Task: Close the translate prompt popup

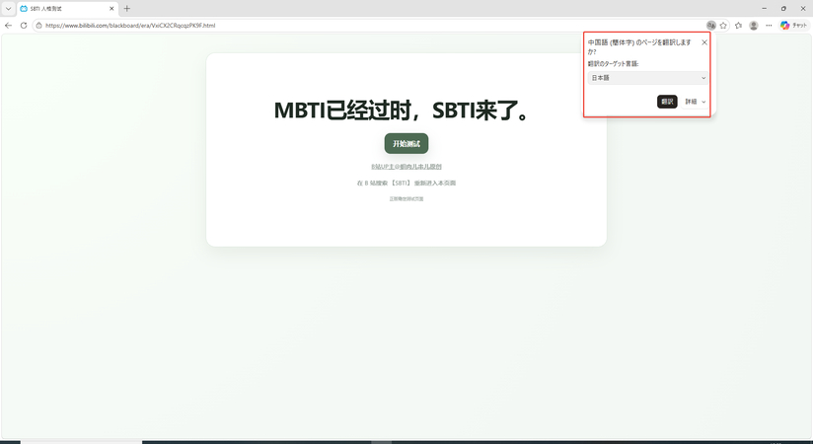Action: tap(704, 42)
